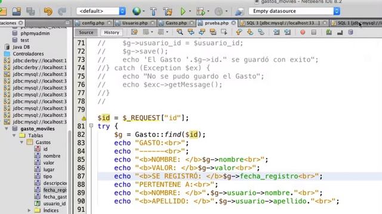Click the red Start Macro Recording icon
Screen dimensions: 382x214
(x=303, y=32)
